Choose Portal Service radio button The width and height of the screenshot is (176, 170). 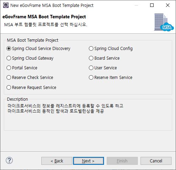point(22,68)
